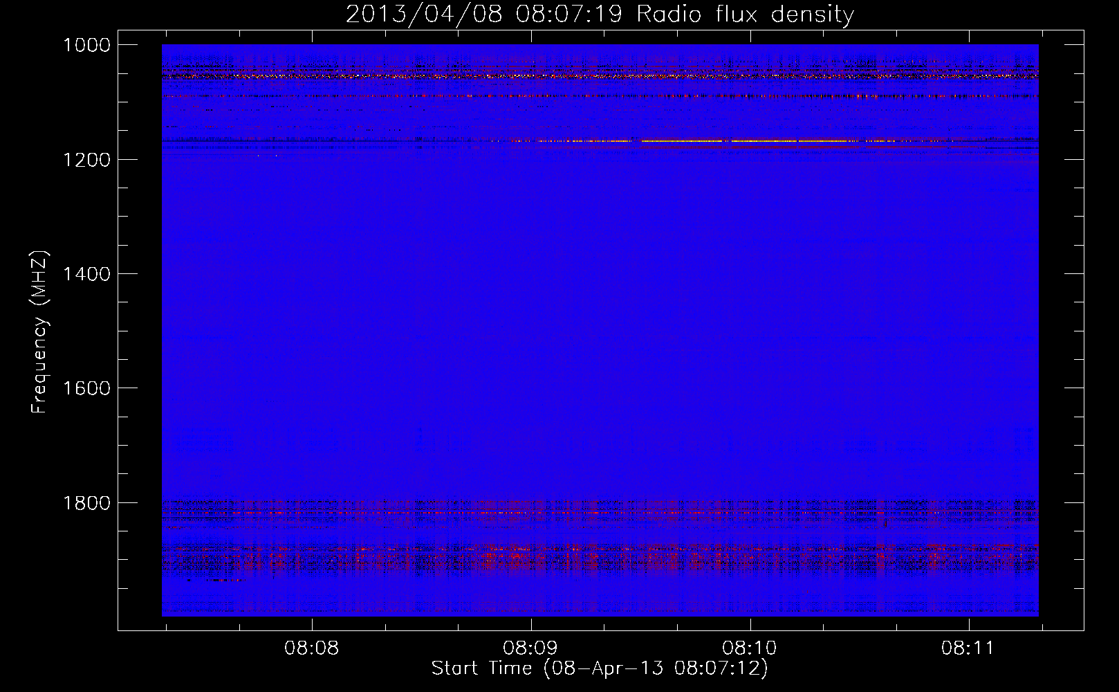Viewport: 1119px width, 692px height.
Task: Click the 08:10 time tick label
Action: pyautogui.click(x=750, y=648)
